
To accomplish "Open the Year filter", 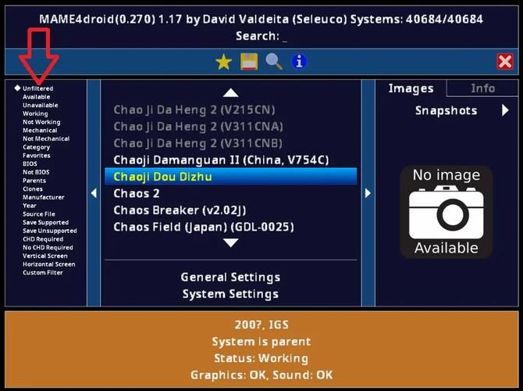I will click(x=30, y=206).
